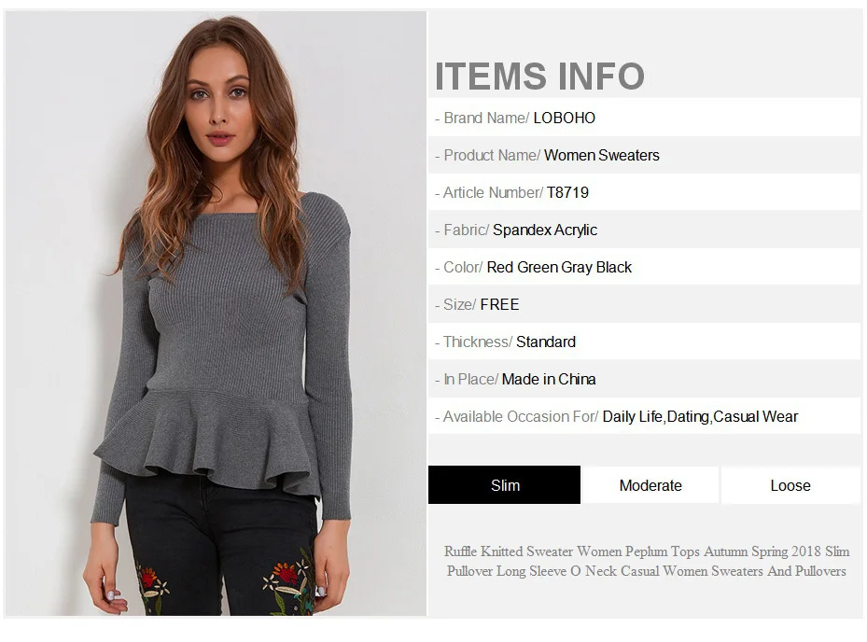Select the Loose fit option

790,485
